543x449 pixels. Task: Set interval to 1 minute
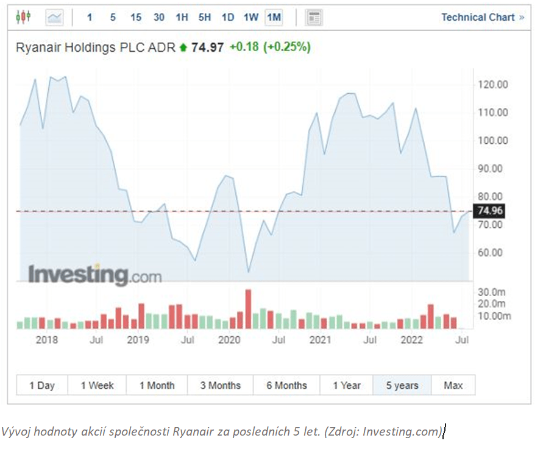[x=90, y=18]
